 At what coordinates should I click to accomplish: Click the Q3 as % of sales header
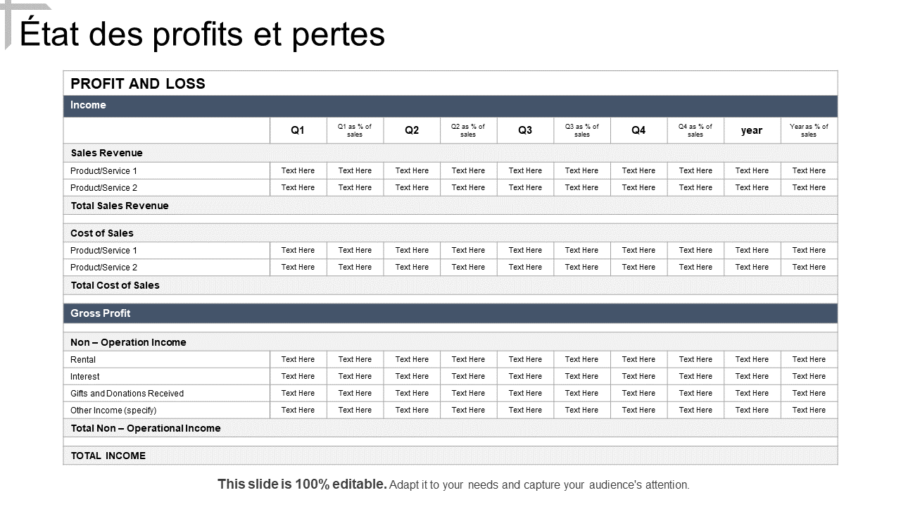[x=582, y=130]
